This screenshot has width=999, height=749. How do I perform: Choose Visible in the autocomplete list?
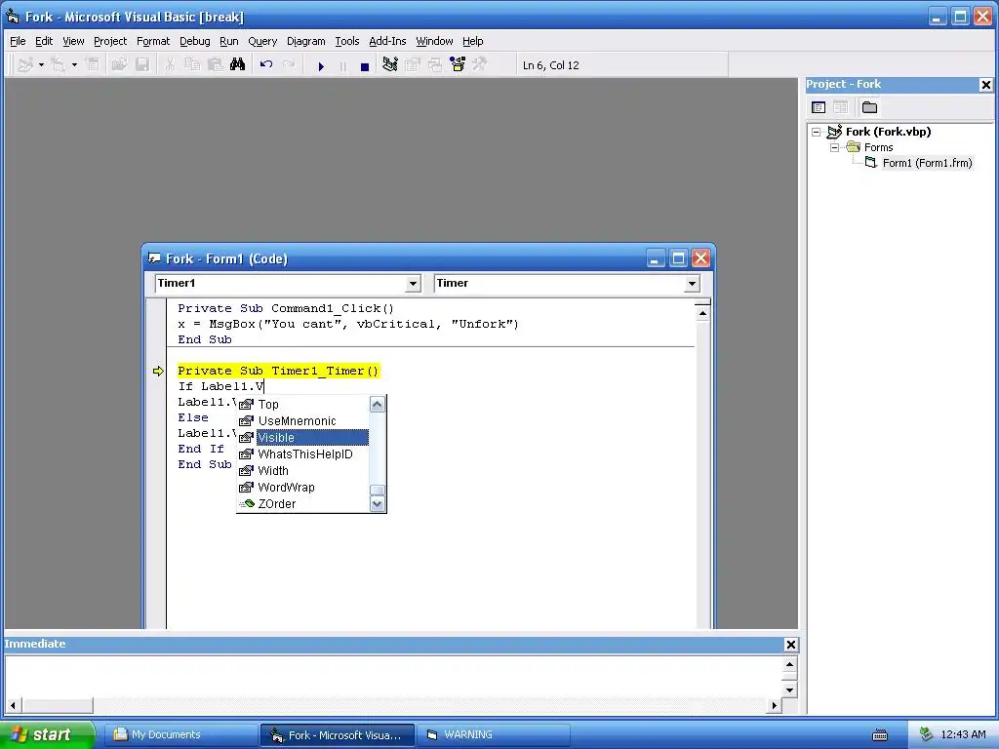pos(303,438)
